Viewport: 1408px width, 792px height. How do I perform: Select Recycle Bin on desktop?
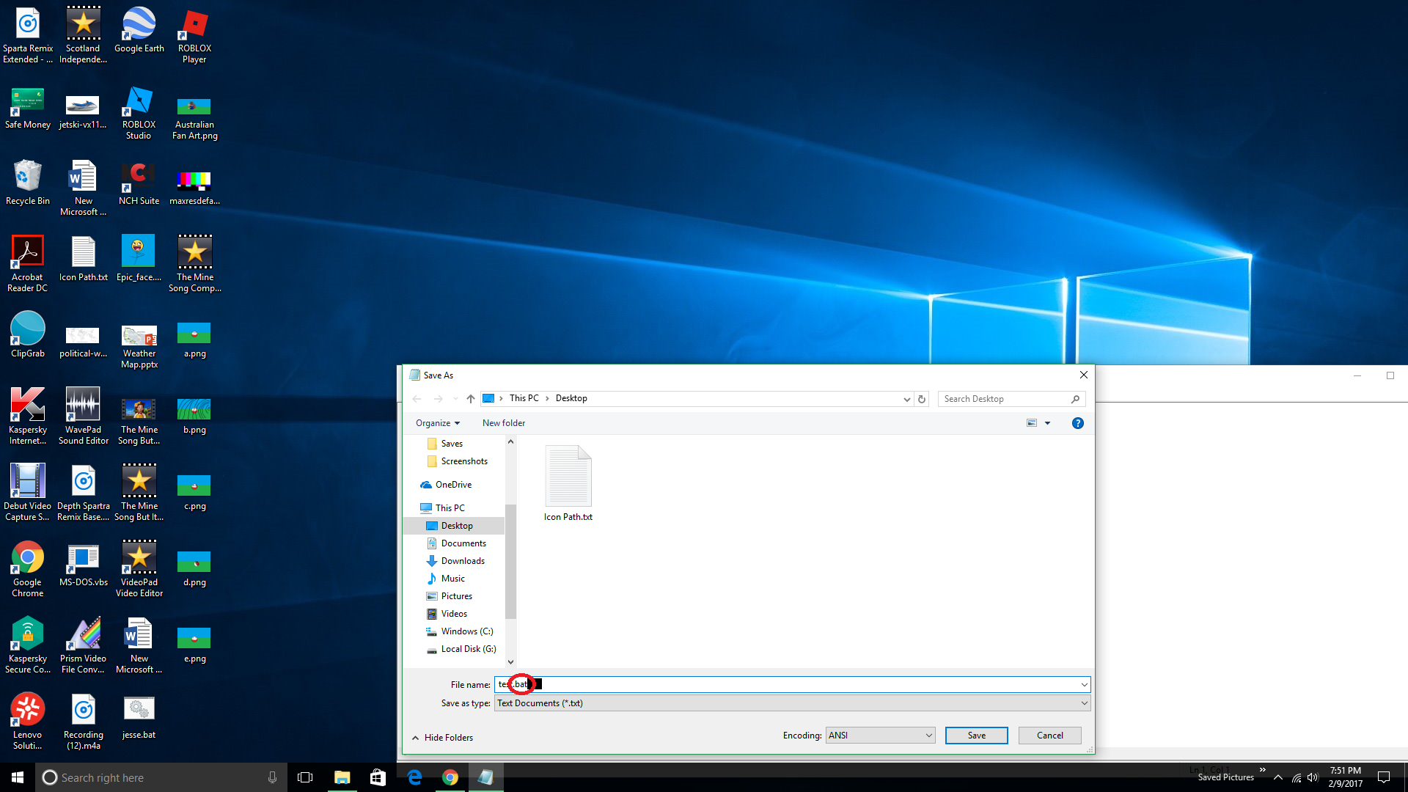(28, 182)
